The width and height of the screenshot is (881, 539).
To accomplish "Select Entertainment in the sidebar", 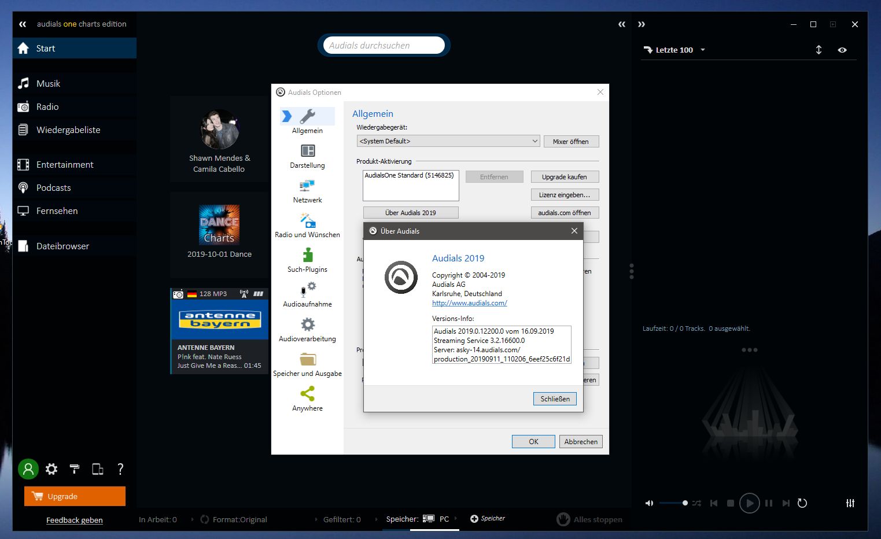I will point(74,164).
